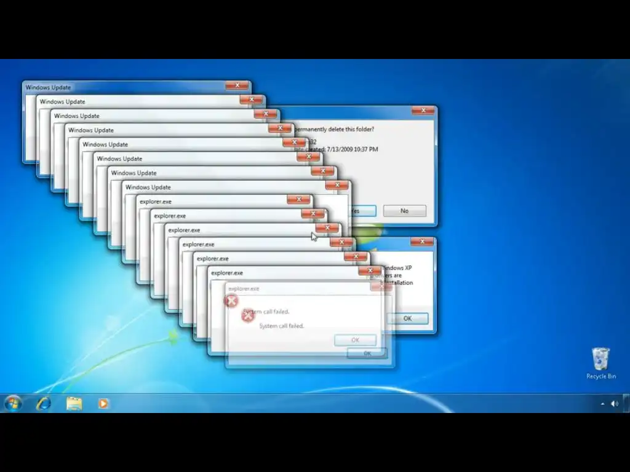
Task: Launch Windows Media Player from taskbar
Action: (103, 403)
